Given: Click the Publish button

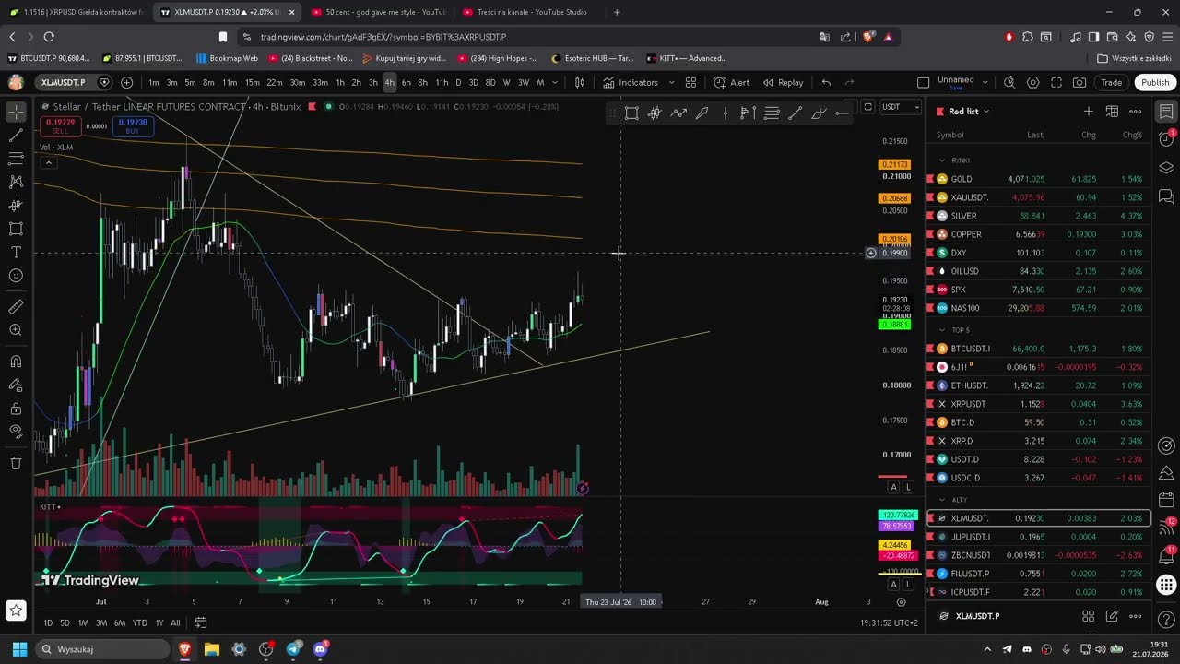Looking at the screenshot, I should point(1155,82).
